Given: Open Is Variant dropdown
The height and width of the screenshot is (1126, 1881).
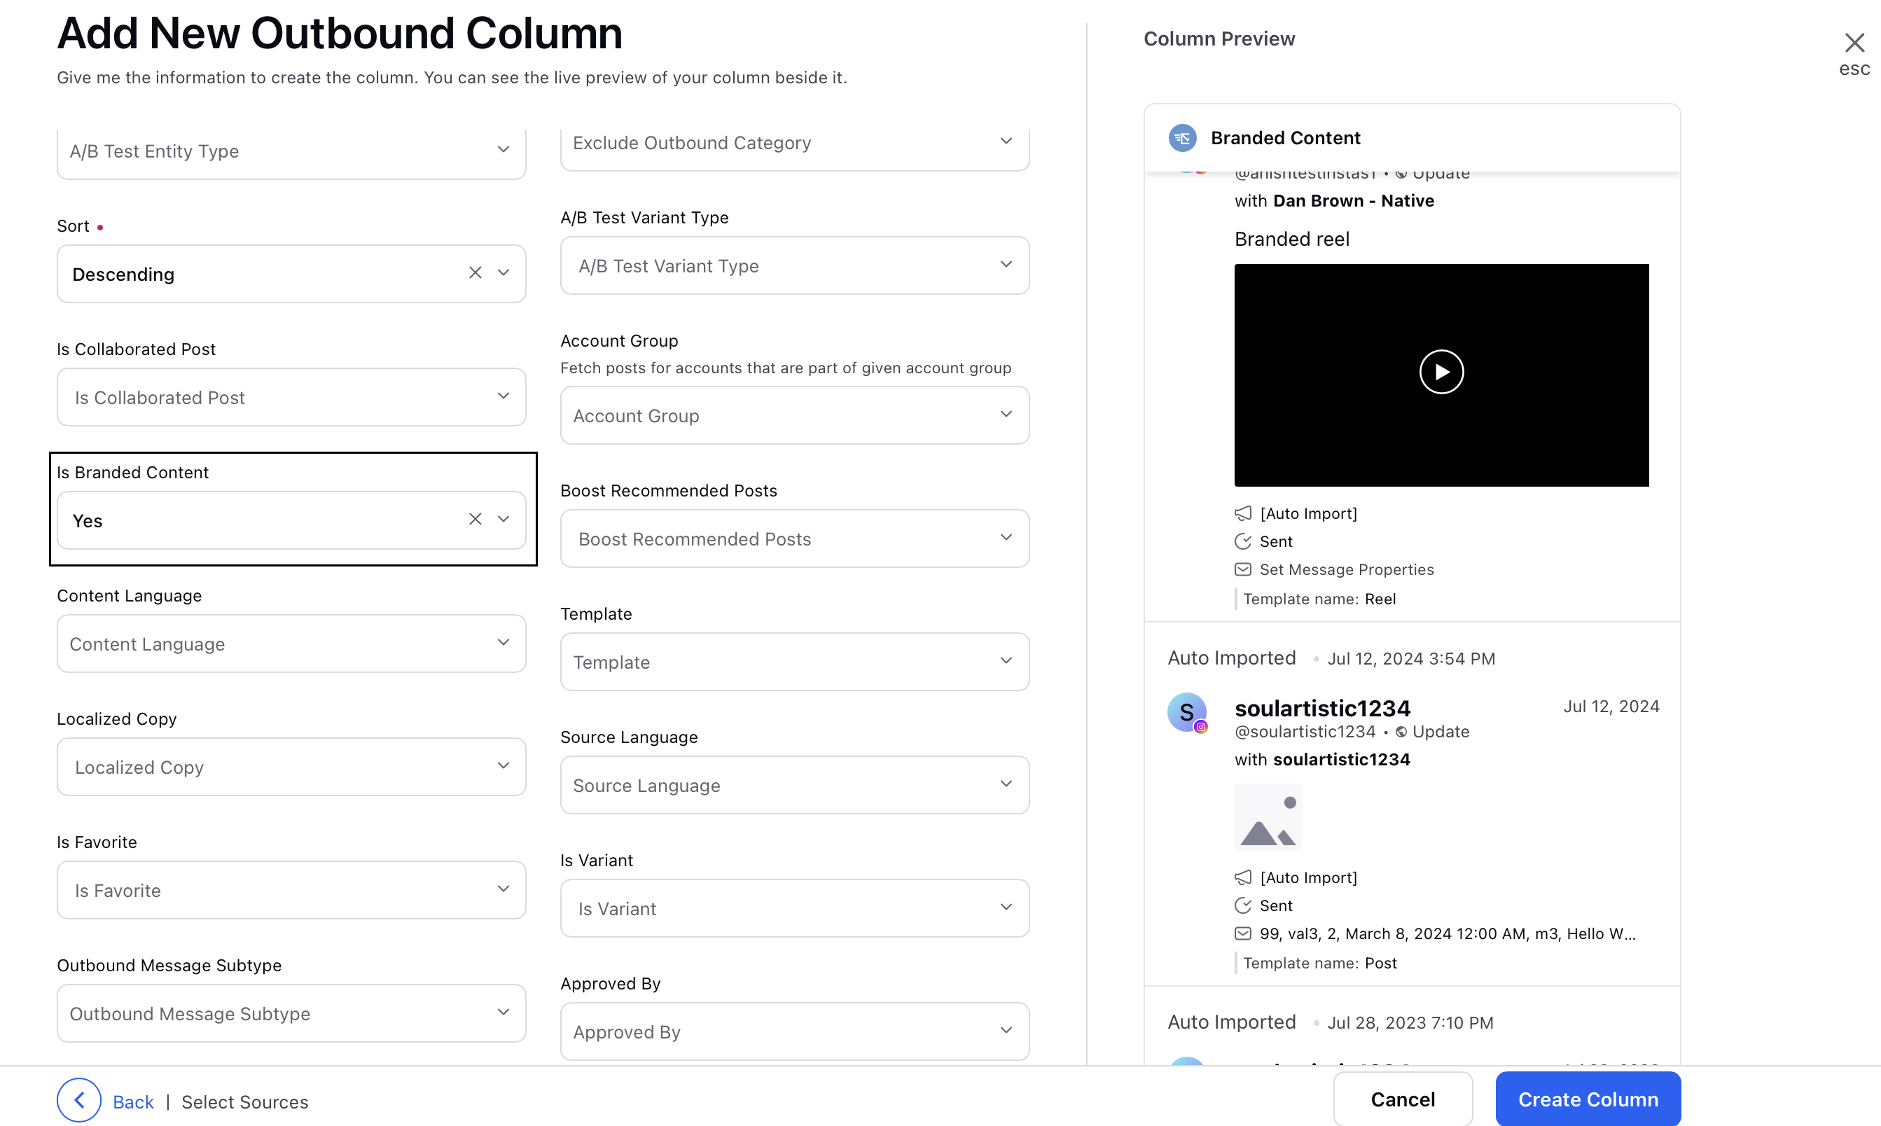Looking at the screenshot, I should (794, 909).
